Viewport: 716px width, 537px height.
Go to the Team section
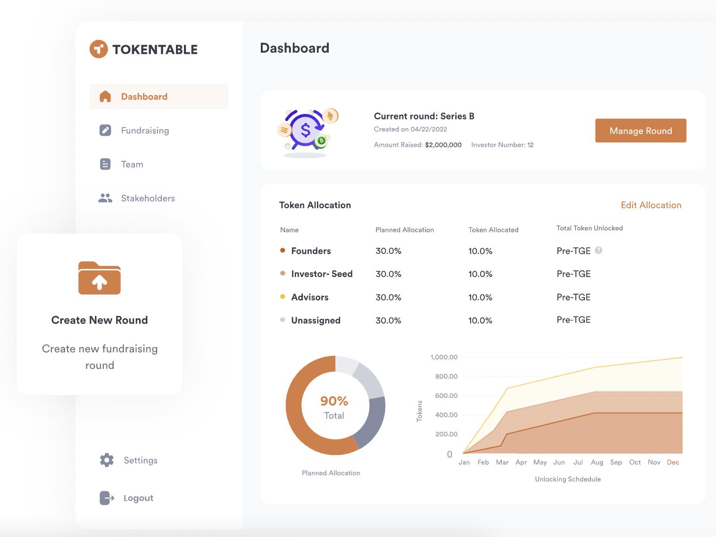click(132, 164)
